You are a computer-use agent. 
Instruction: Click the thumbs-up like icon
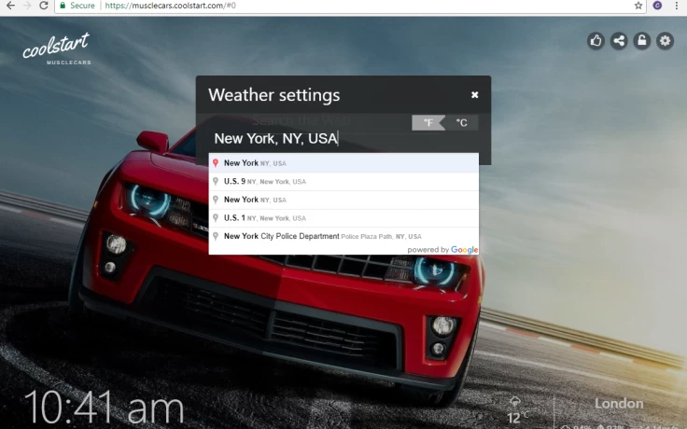(x=596, y=40)
